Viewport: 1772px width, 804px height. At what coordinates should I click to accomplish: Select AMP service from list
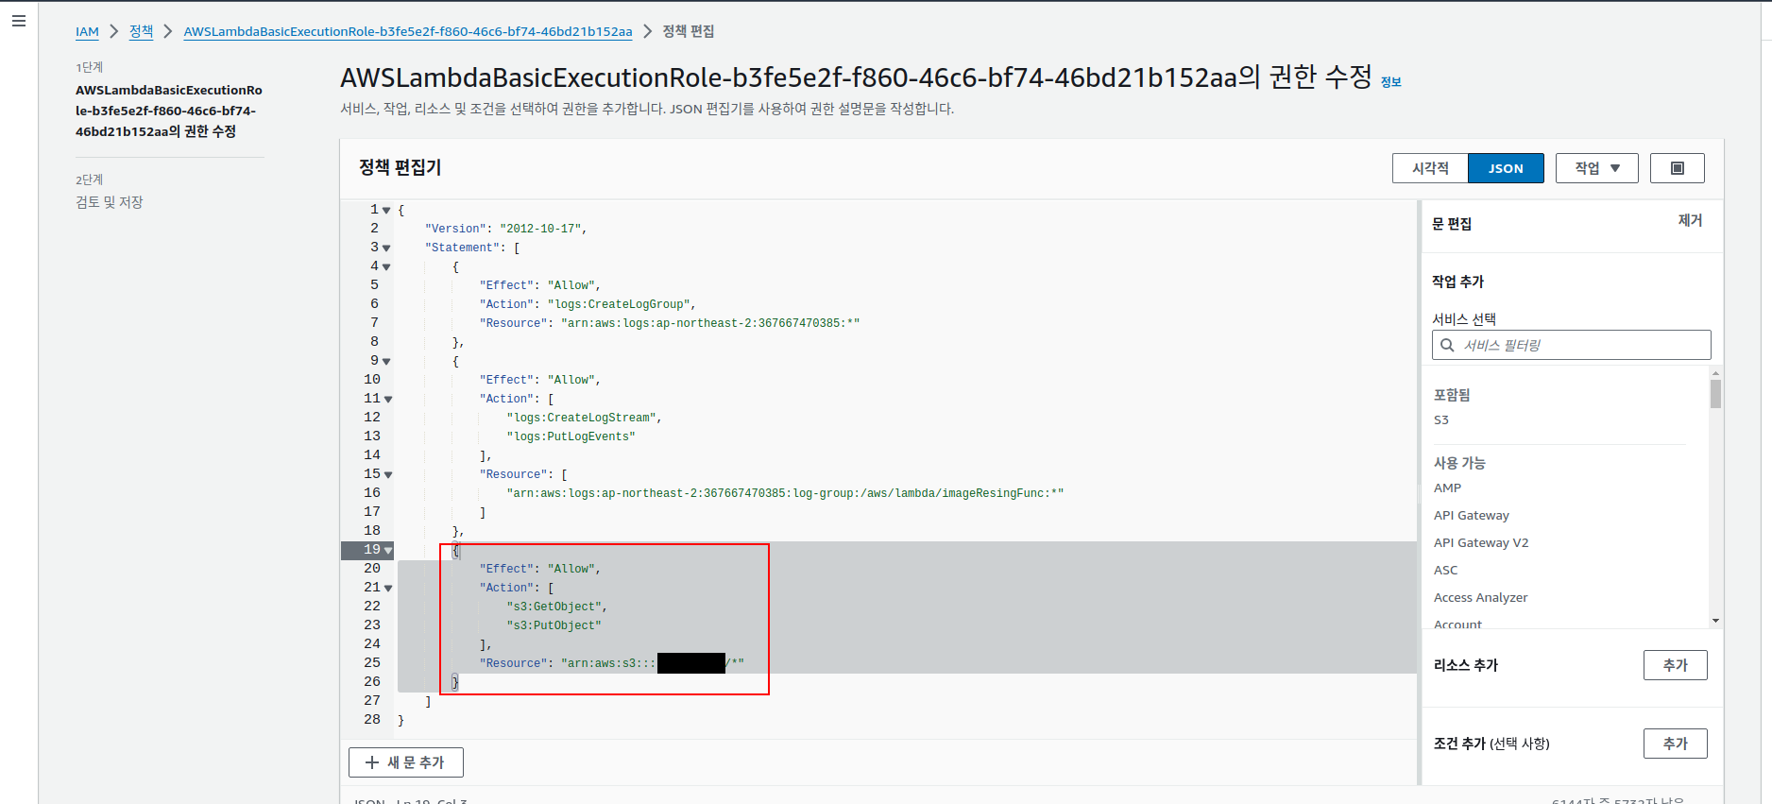click(x=1447, y=488)
